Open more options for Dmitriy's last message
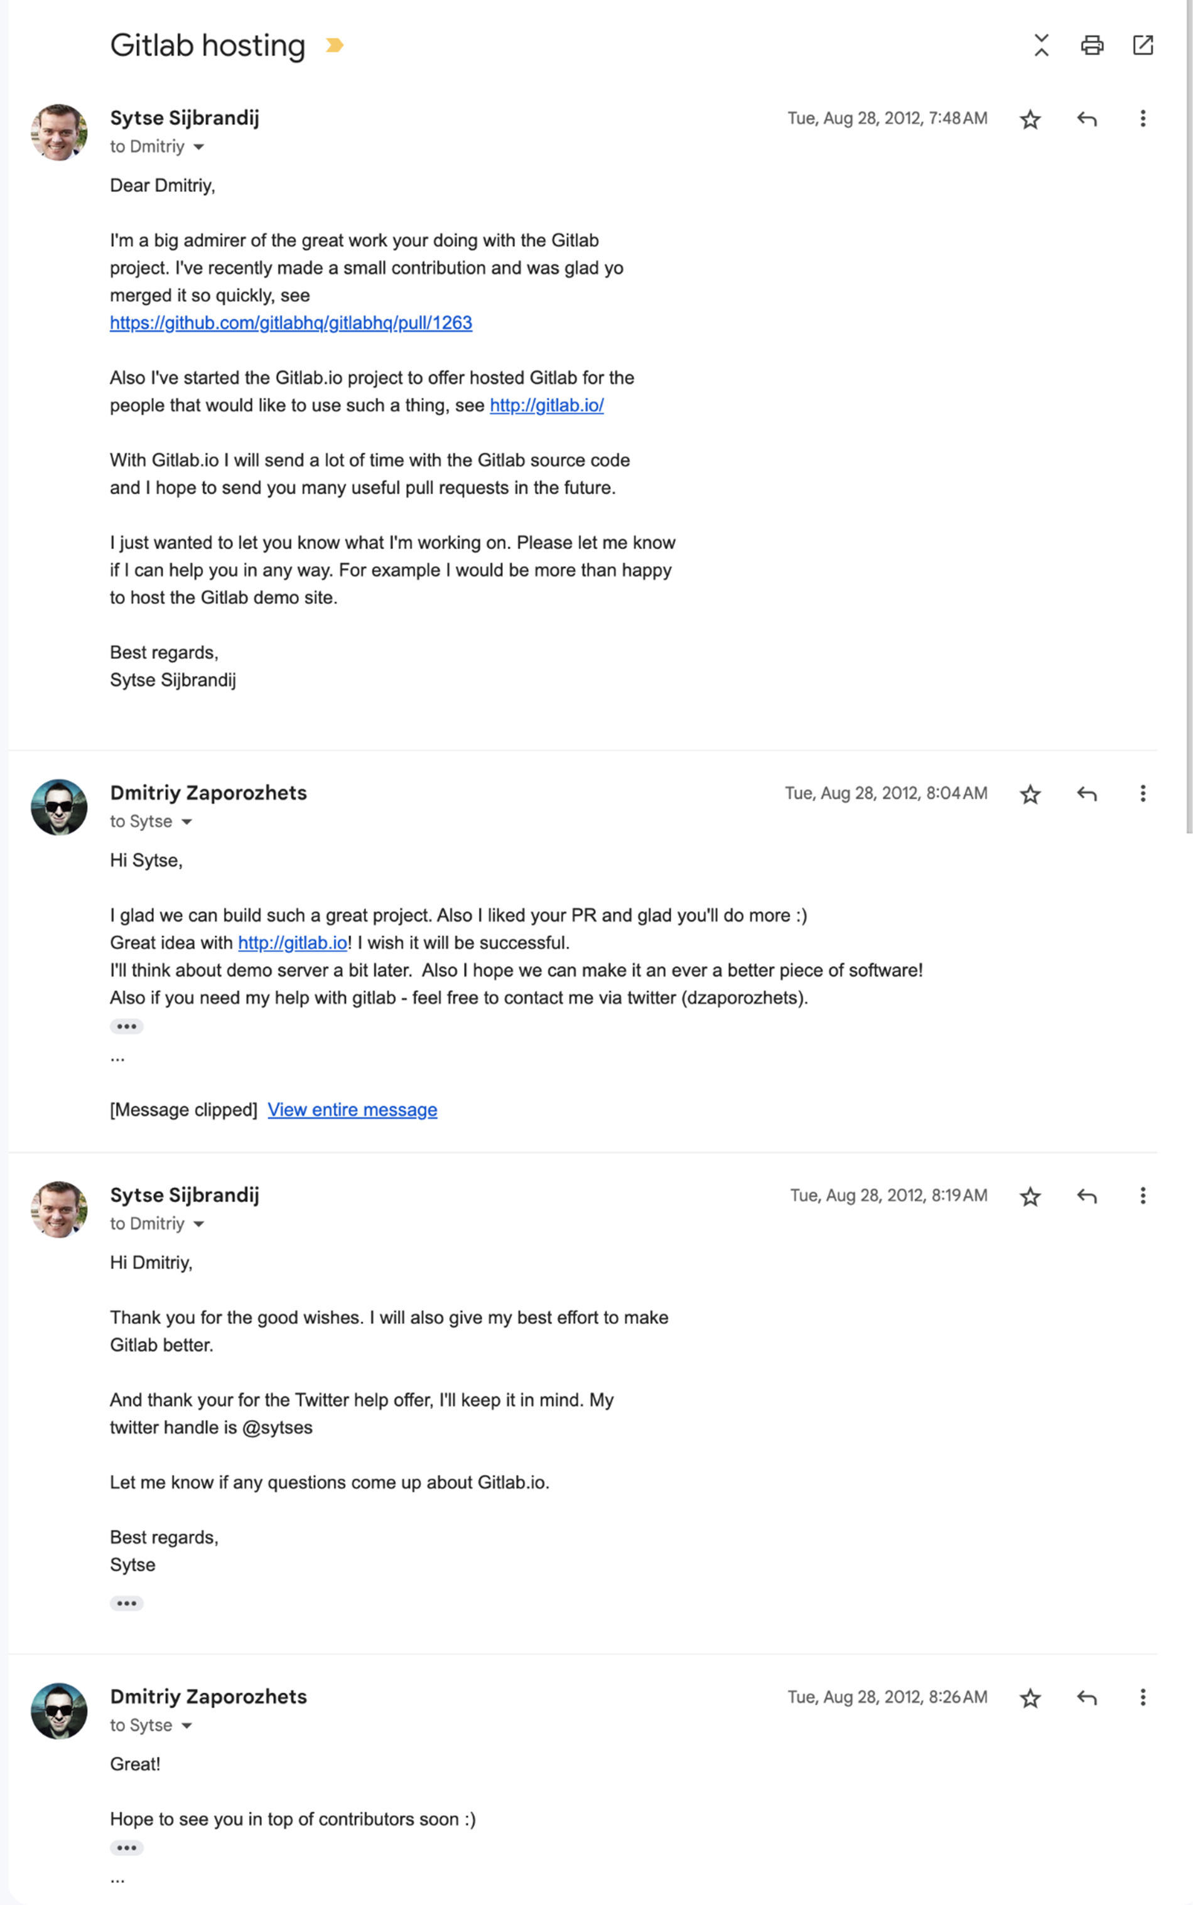1193x1905 pixels. click(x=1143, y=1698)
